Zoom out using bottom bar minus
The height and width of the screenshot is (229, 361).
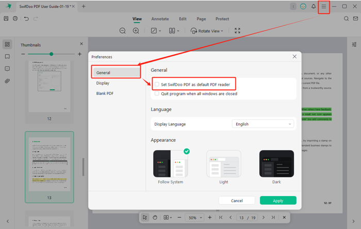coord(179,218)
